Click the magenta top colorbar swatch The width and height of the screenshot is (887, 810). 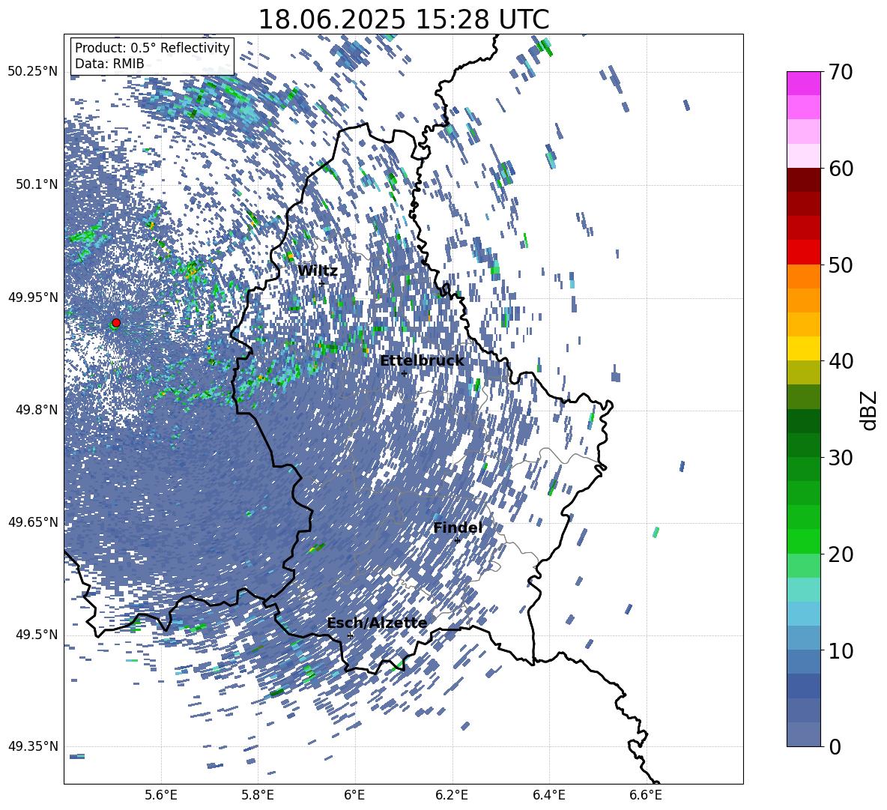tap(803, 83)
